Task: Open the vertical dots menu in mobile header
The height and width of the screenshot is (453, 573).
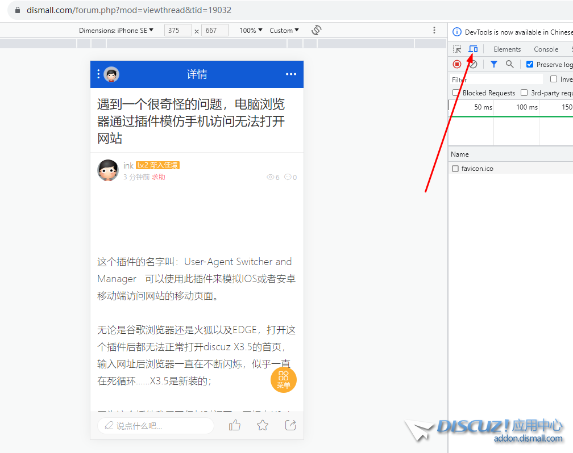Action: point(98,74)
